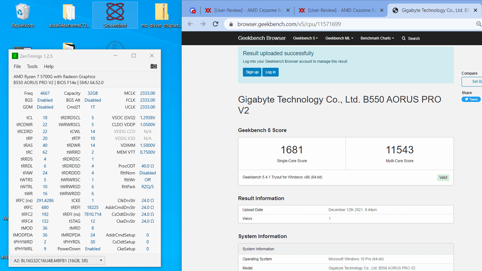Screen dimensions: 482x271
Task: Click the Sign up button
Action: coord(252,72)
